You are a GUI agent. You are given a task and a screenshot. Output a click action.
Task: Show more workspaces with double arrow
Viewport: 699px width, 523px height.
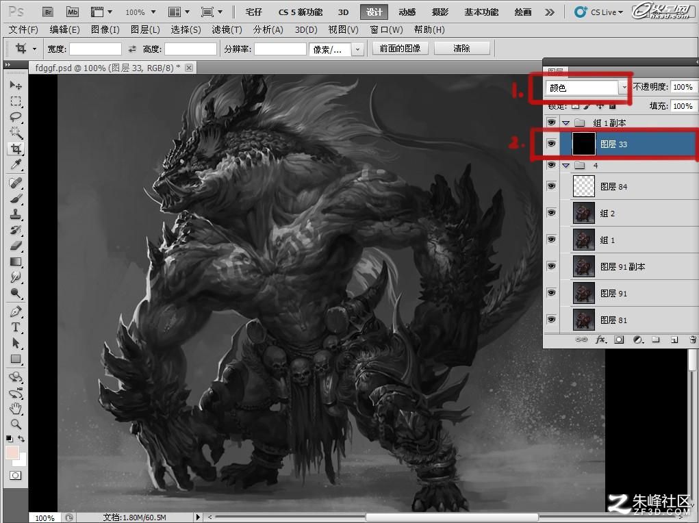[550, 12]
